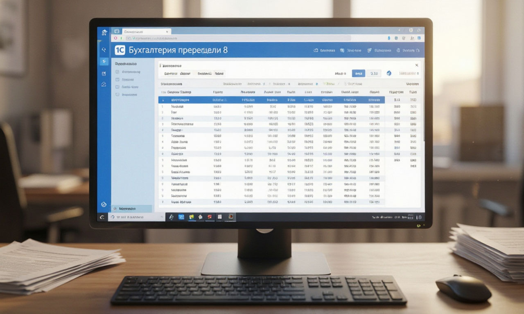This screenshot has width=524, height=314.
Task: Select the blue highlighted row in the table
Action: click(271, 100)
